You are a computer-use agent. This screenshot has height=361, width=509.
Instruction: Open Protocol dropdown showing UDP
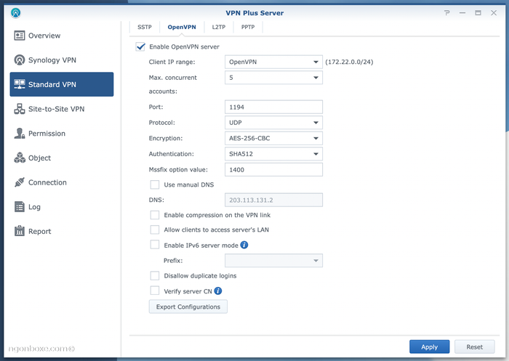[273, 123]
